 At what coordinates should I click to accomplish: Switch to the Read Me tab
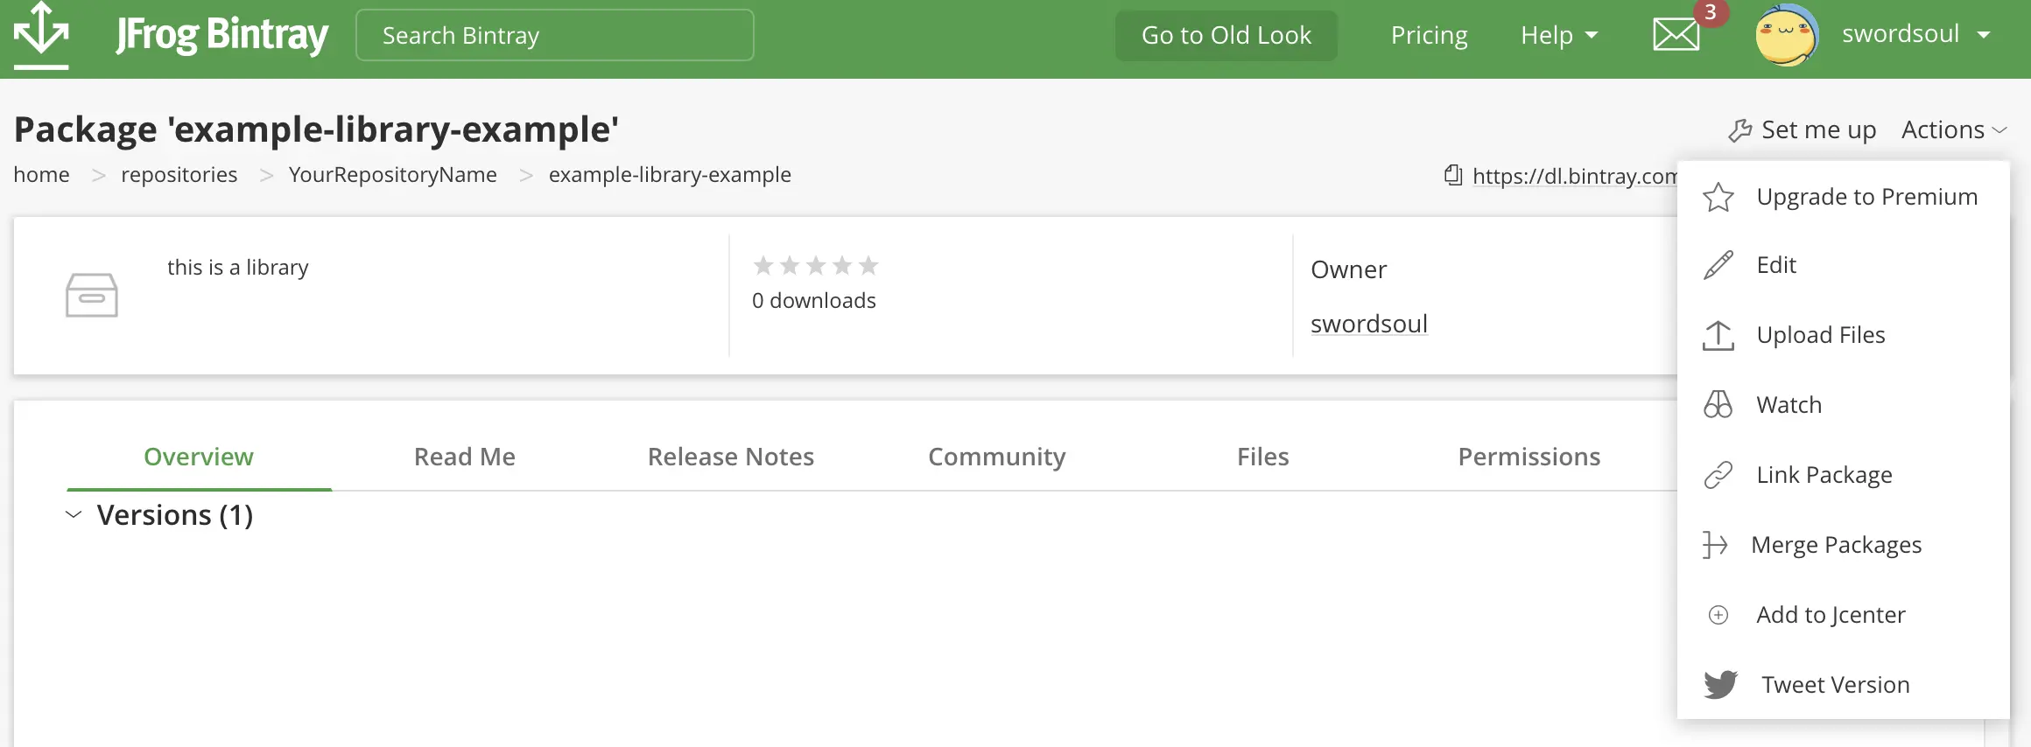[464, 457]
